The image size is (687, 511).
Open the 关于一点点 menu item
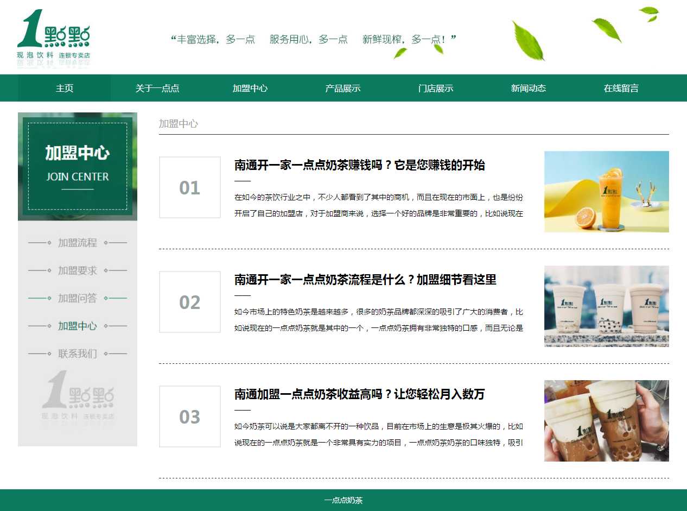(x=157, y=88)
